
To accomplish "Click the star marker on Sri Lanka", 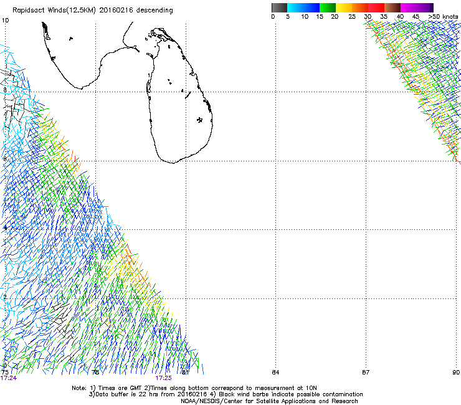I will pyautogui.click(x=199, y=120).
